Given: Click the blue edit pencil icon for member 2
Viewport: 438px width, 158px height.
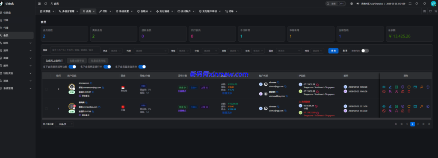Looking at the screenshot, I should tap(390, 87).
